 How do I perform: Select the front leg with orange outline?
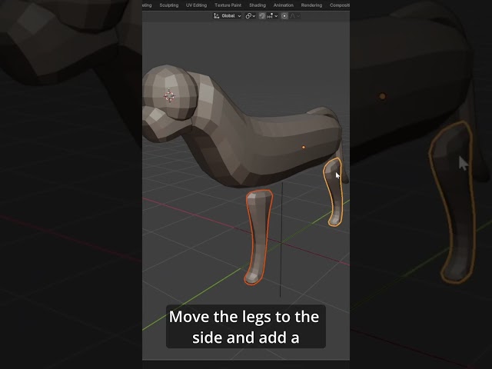258,236
